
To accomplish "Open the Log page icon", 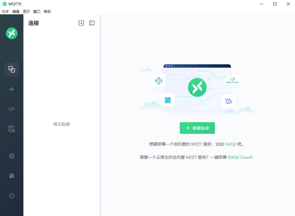I will (12, 129).
